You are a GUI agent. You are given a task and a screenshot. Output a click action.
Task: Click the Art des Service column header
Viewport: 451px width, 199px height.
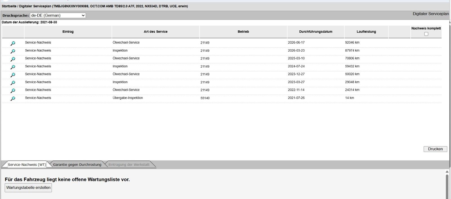click(x=156, y=32)
